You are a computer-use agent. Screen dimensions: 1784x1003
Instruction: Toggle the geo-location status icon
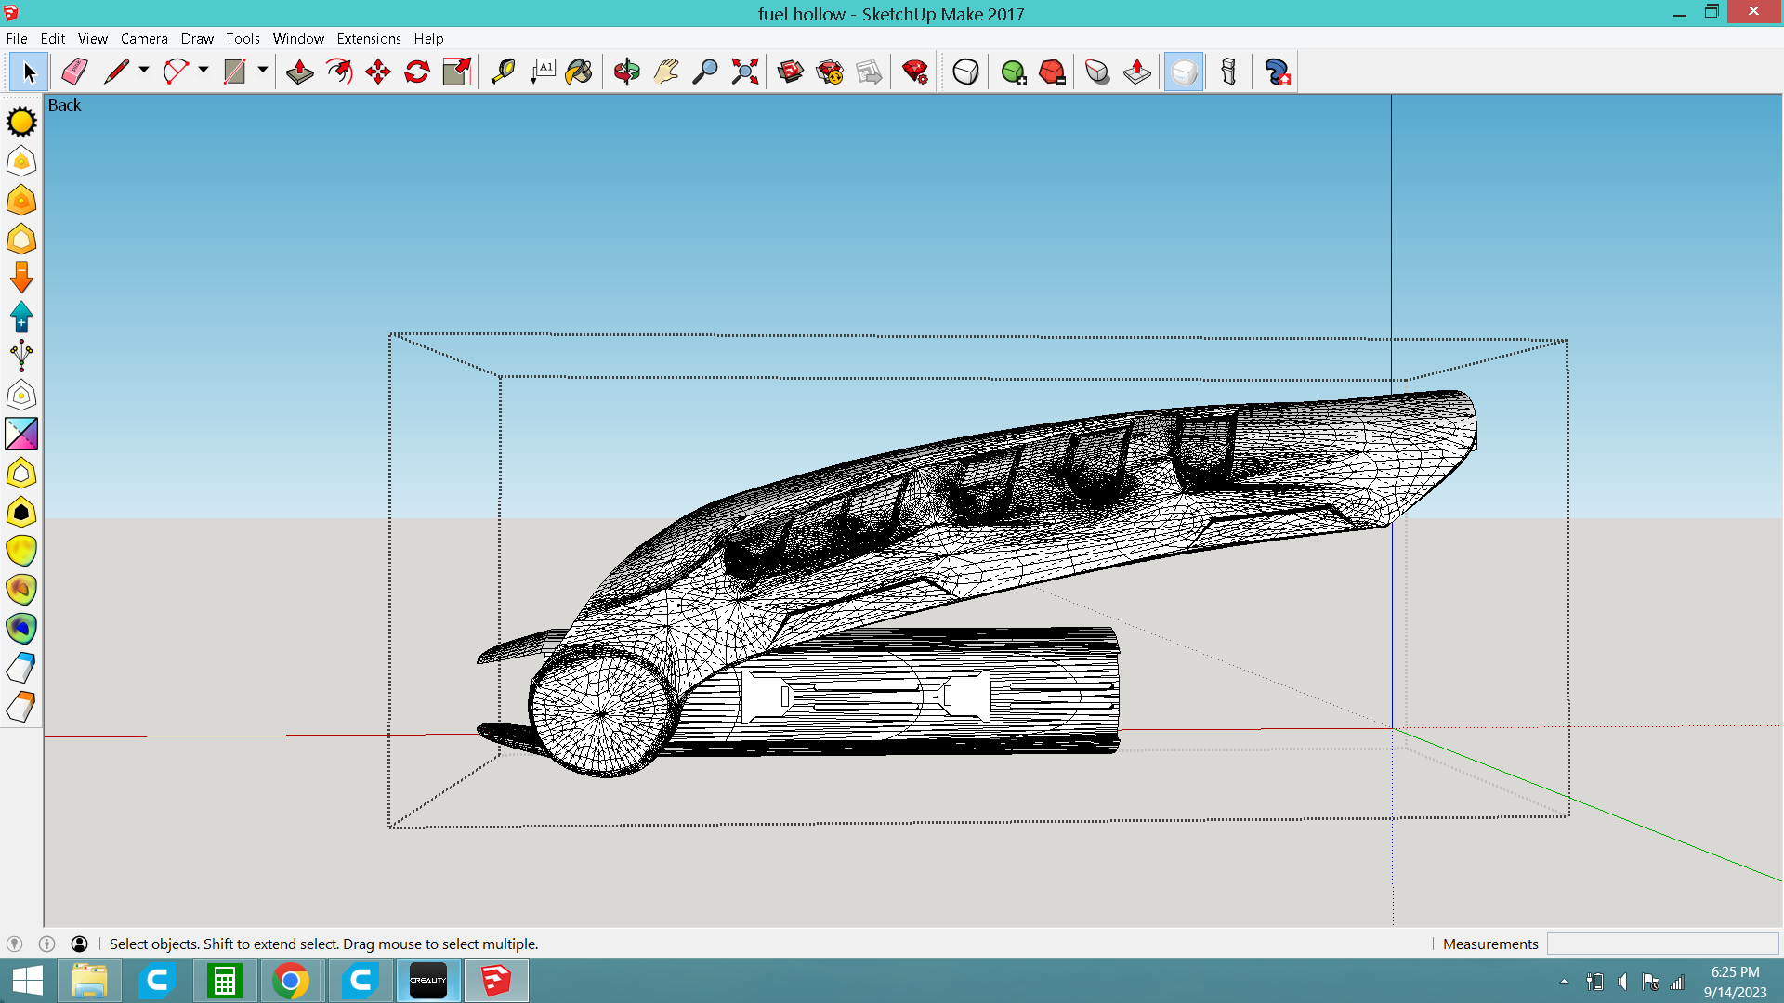point(15,944)
